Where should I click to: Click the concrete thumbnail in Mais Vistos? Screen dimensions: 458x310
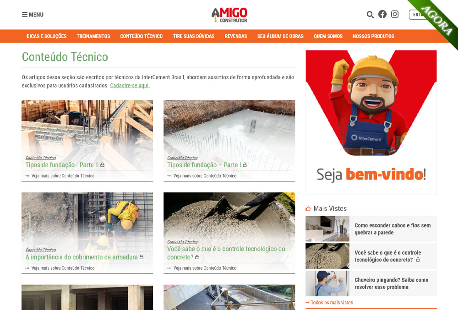tap(327, 256)
